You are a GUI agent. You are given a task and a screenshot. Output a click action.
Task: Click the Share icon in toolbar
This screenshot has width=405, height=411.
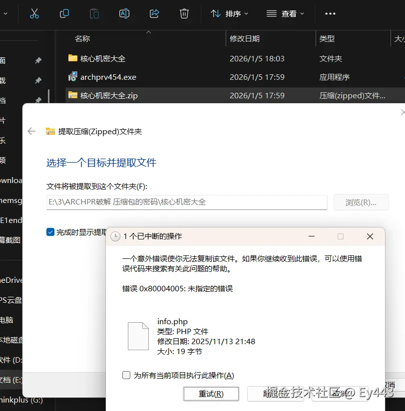point(154,13)
